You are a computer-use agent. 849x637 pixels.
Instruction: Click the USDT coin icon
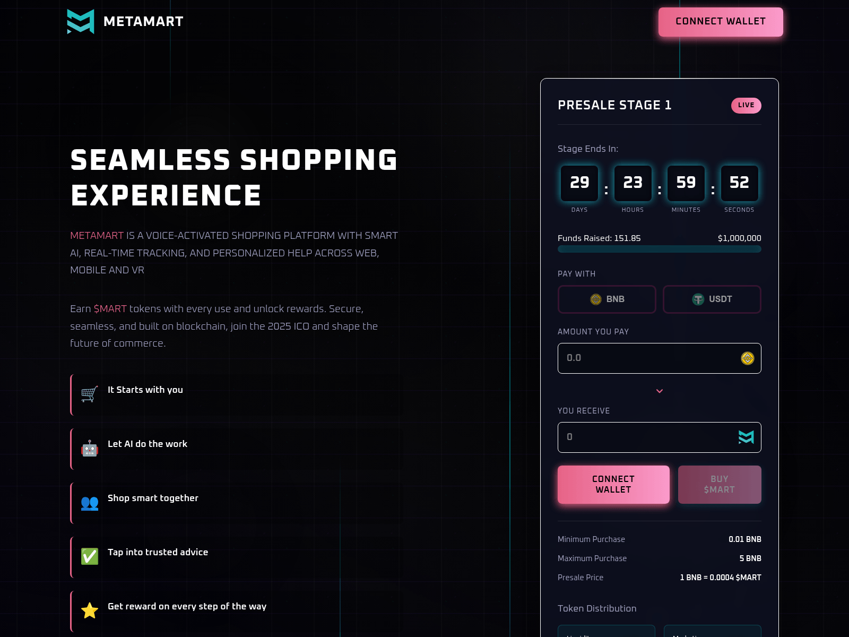click(x=698, y=299)
